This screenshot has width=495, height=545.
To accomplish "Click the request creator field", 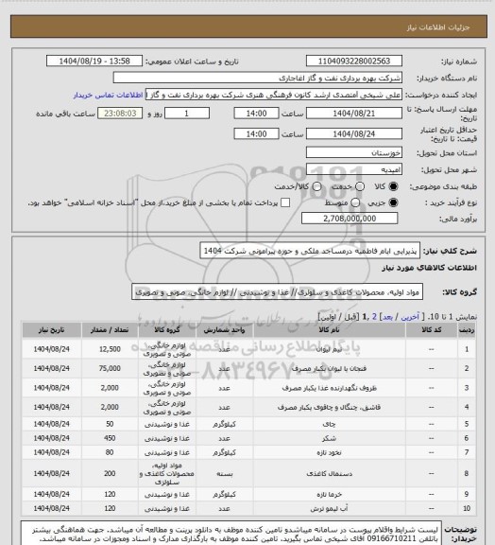I will [274, 95].
